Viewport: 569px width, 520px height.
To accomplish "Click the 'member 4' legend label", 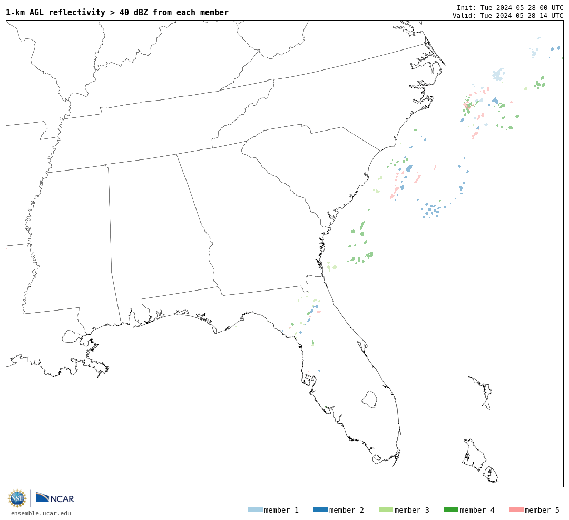I will coord(477,510).
